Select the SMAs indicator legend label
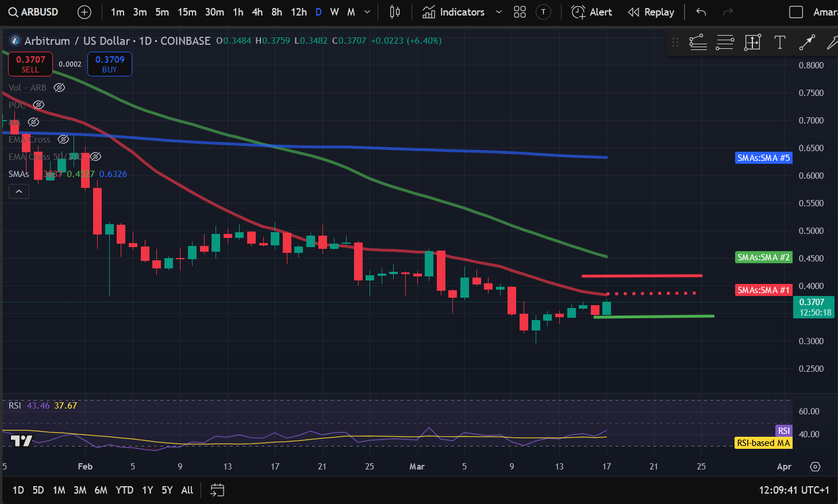Screen dimensions: 838x504 (x=19, y=174)
